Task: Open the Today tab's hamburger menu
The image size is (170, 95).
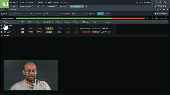Action: pos(16,6)
